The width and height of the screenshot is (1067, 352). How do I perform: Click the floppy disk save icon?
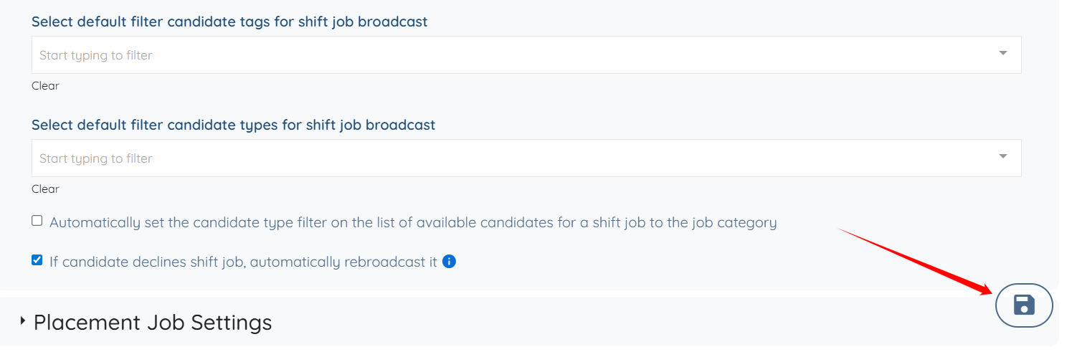click(1024, 305)
